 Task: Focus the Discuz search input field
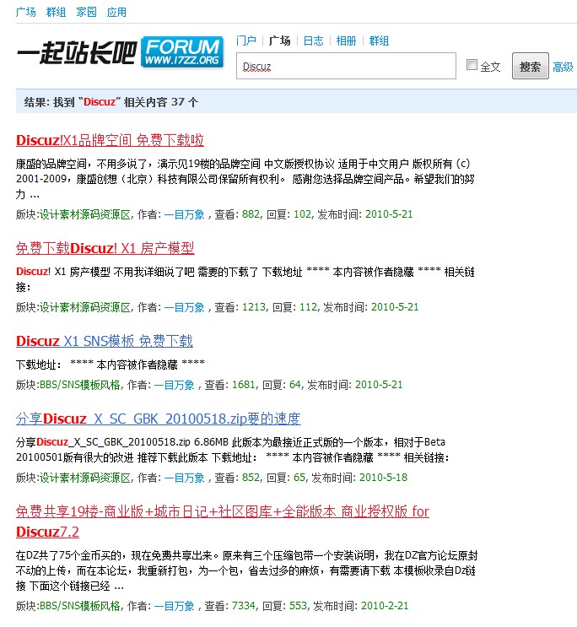tap(346, 66)
